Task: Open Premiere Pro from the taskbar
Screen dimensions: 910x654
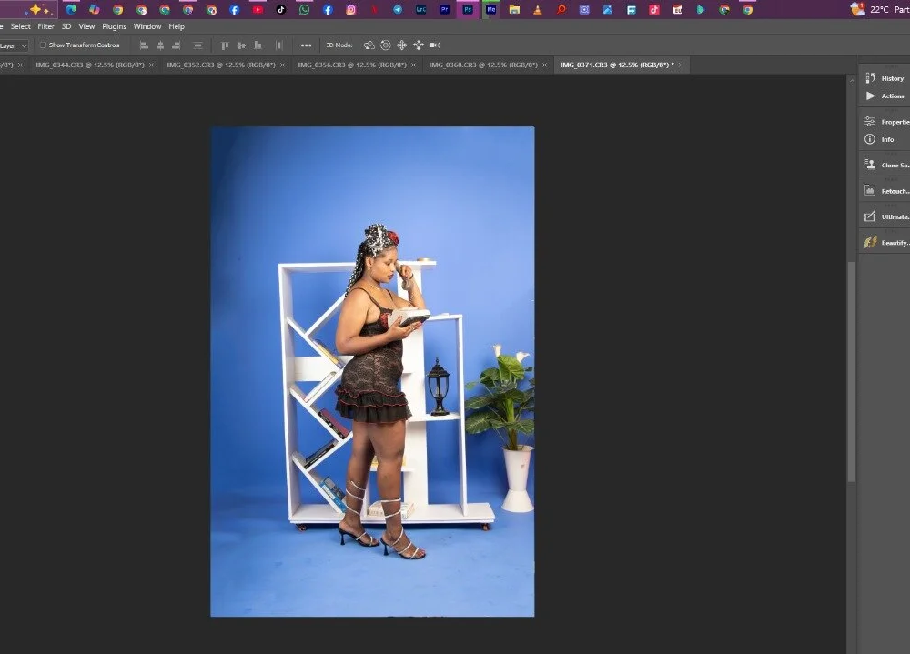Action: 444,9
